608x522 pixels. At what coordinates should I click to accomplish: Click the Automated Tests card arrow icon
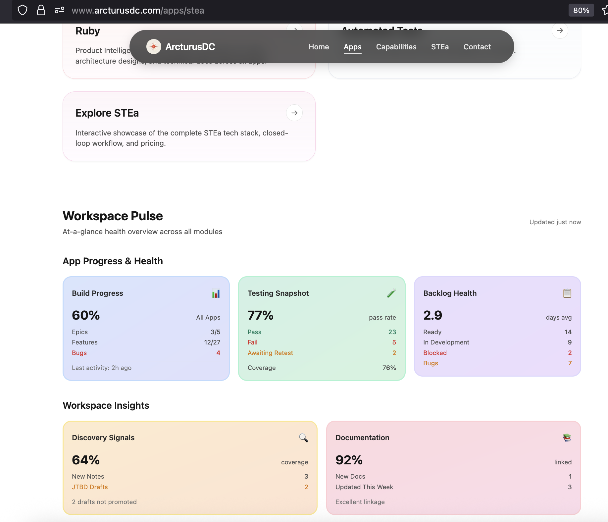560,30
